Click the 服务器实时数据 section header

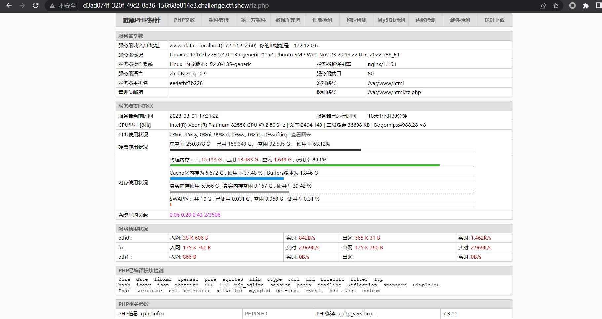[314, 106]
